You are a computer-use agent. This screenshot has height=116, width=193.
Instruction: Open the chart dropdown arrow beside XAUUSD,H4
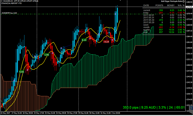(x=2, y=1)
